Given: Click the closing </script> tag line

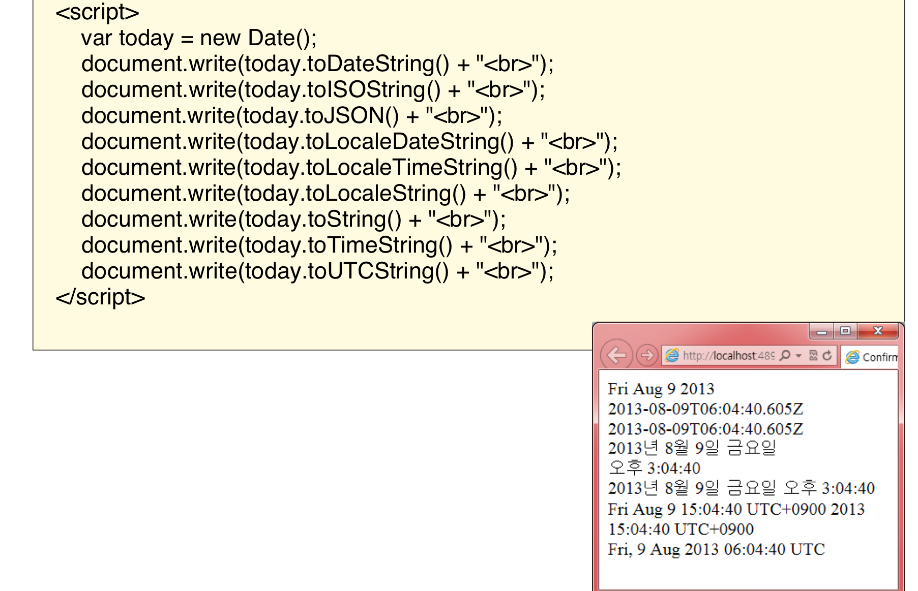Looking at the screenshot, I should click(100, 297).
